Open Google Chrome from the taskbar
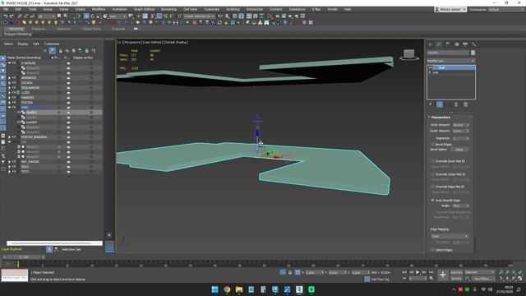The width and height of the screenshot is (526, 296). (x=227, y=289)
